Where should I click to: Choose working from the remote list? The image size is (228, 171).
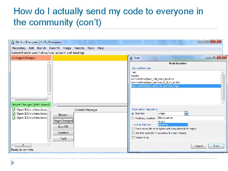click(x=173, y=125)
